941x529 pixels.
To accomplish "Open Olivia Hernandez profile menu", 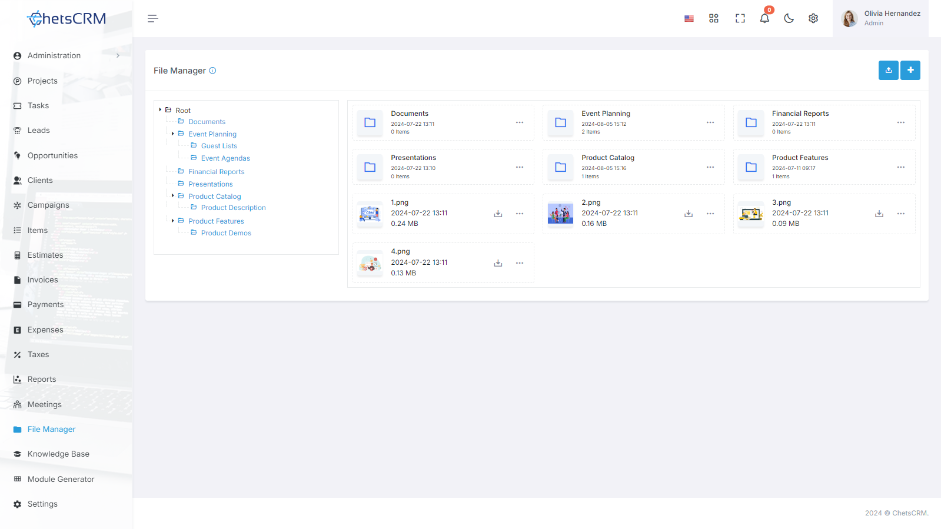I will point(880,19).
